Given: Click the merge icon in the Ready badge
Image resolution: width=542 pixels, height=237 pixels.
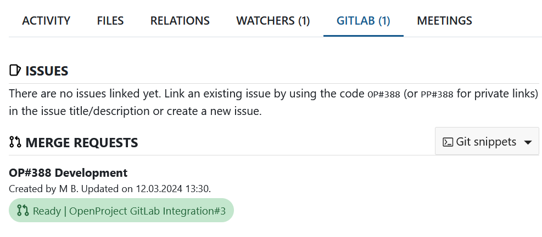Looking at the screenshot, I should (x=23, y=211).
